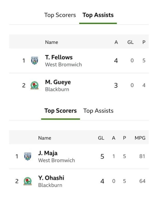Image resolution: width=158 pixels, height=198 pixels.
Task: Select the active Top Assists tab in upper panel
Action: 98,15
